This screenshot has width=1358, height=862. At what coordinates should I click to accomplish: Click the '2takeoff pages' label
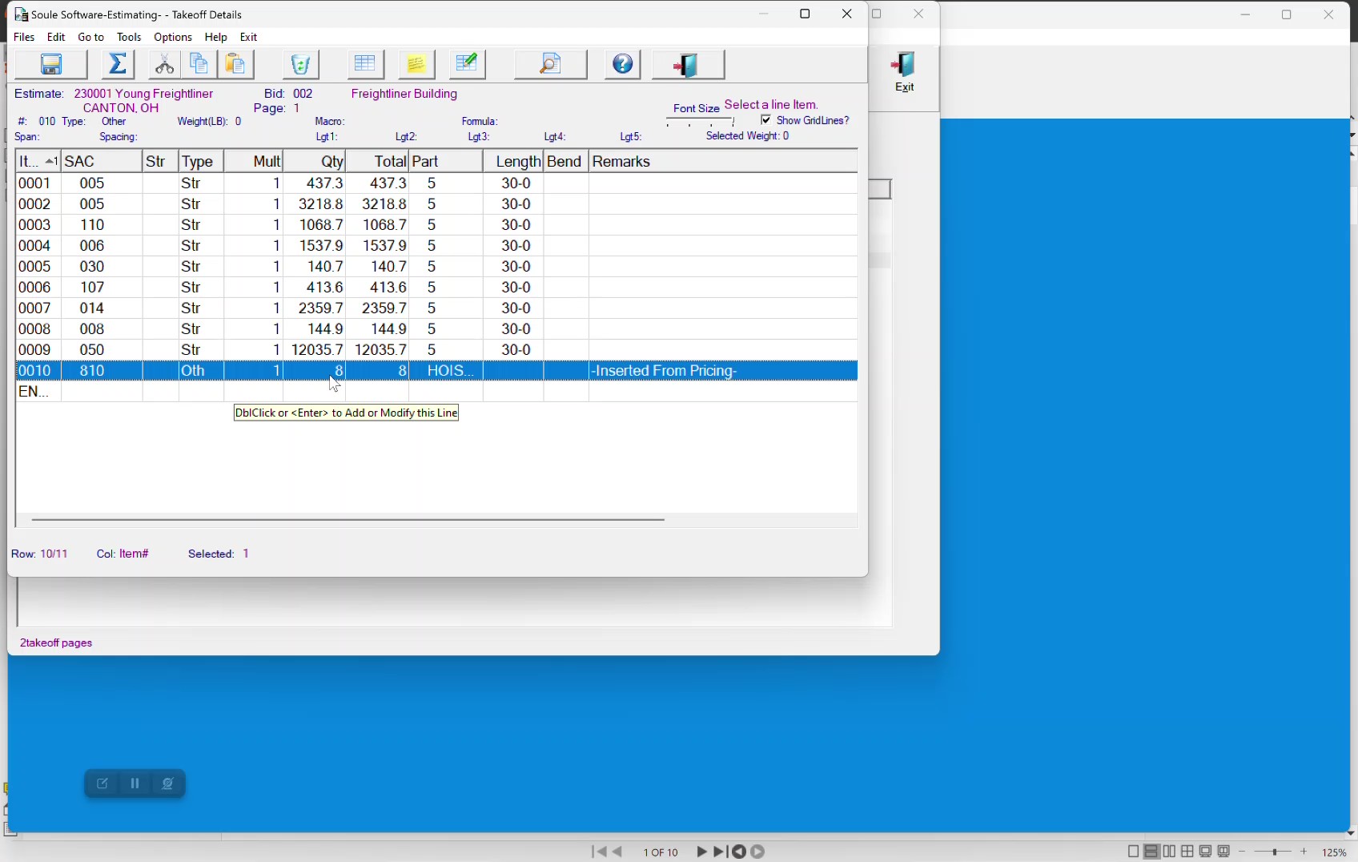point(56,643)
